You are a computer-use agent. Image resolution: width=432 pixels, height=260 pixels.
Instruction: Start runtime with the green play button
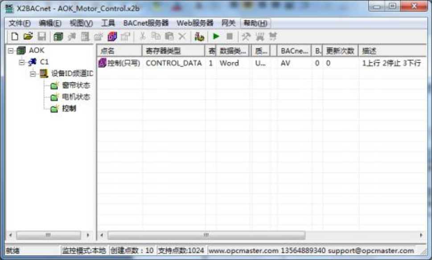point(216,37)
